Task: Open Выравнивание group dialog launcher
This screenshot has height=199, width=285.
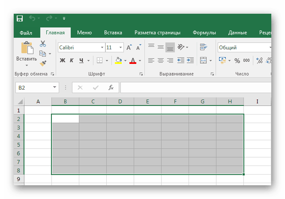Action: (212, 74)
